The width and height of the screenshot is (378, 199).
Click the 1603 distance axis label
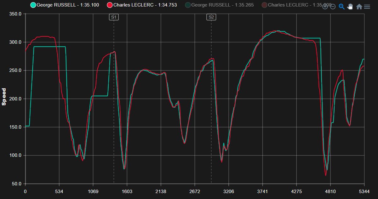point(127,191)
